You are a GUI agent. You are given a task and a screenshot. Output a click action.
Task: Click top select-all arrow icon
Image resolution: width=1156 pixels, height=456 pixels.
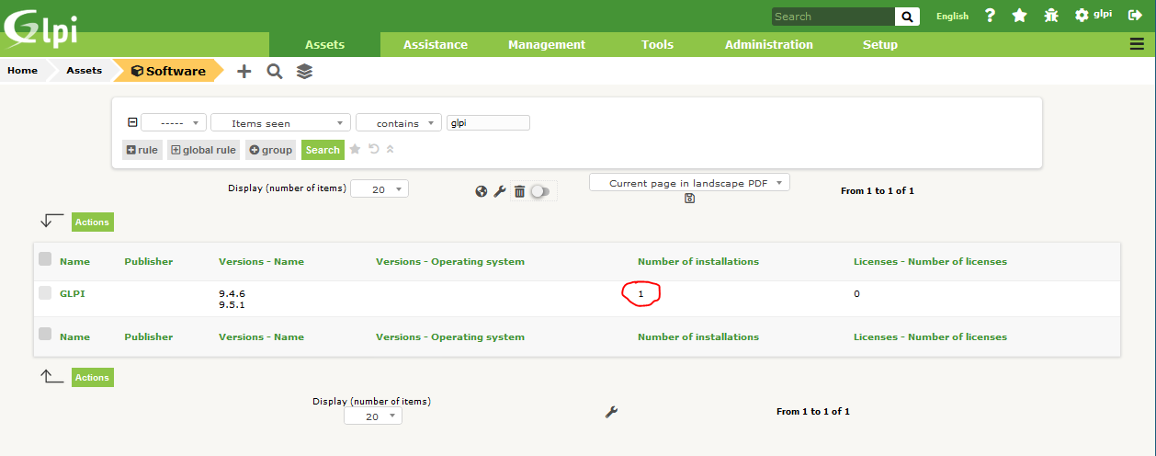pyautogui.click(x=52, y=221)
